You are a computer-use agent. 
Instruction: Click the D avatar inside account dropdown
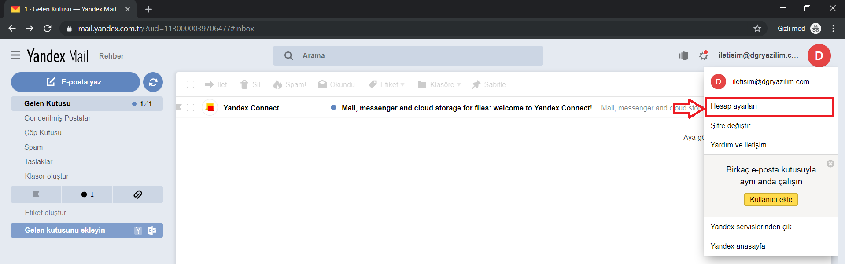(x=718, y=81)
